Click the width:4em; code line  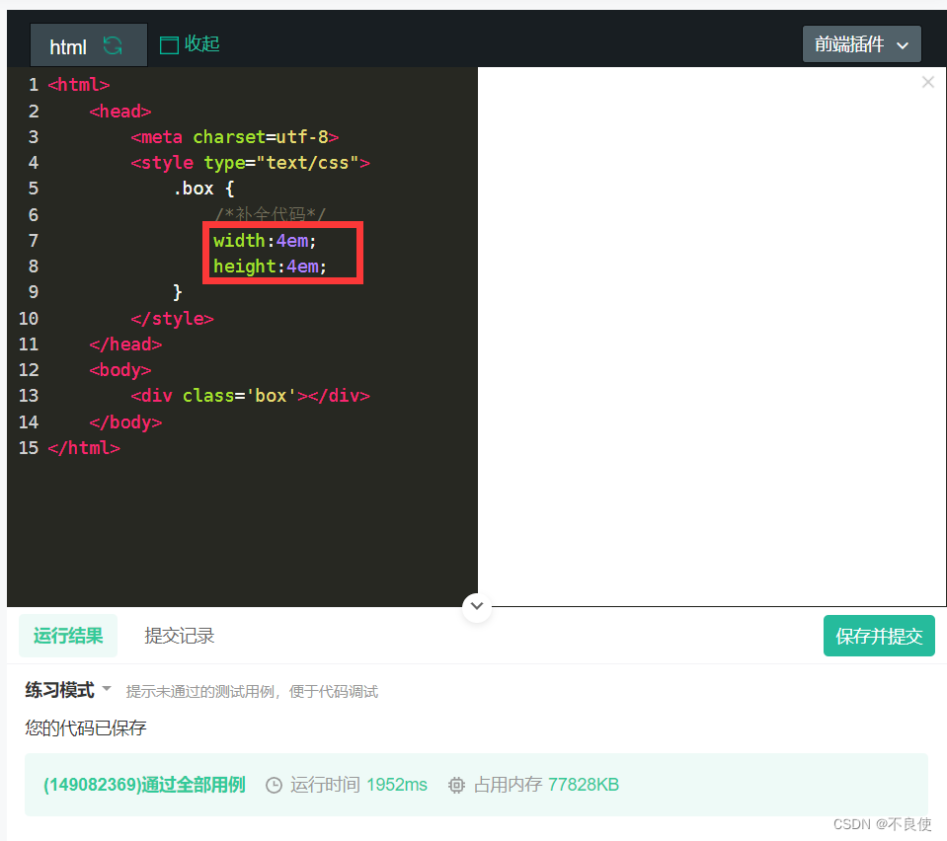265,241
